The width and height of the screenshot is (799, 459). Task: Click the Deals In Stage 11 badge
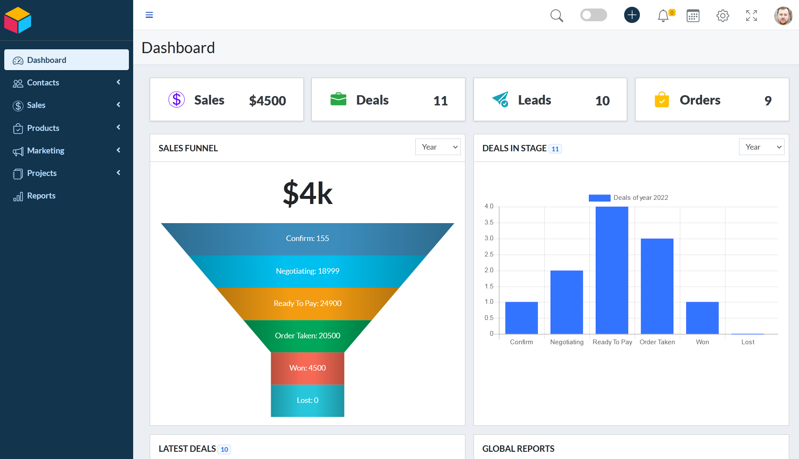[555, 149]
